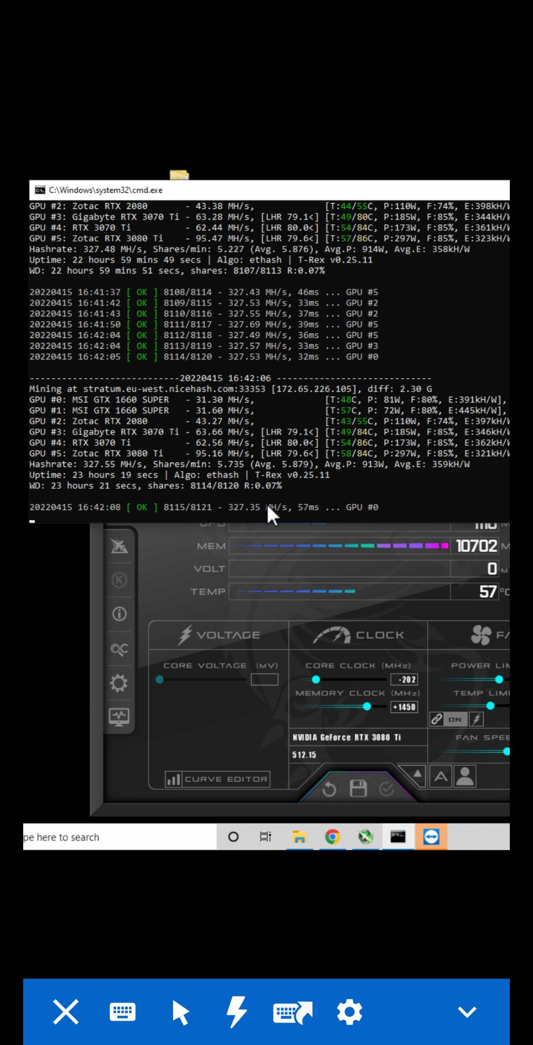Click in the Windows taskbar search box
This screenshot has height=1045, width=533.
point(119,837)
